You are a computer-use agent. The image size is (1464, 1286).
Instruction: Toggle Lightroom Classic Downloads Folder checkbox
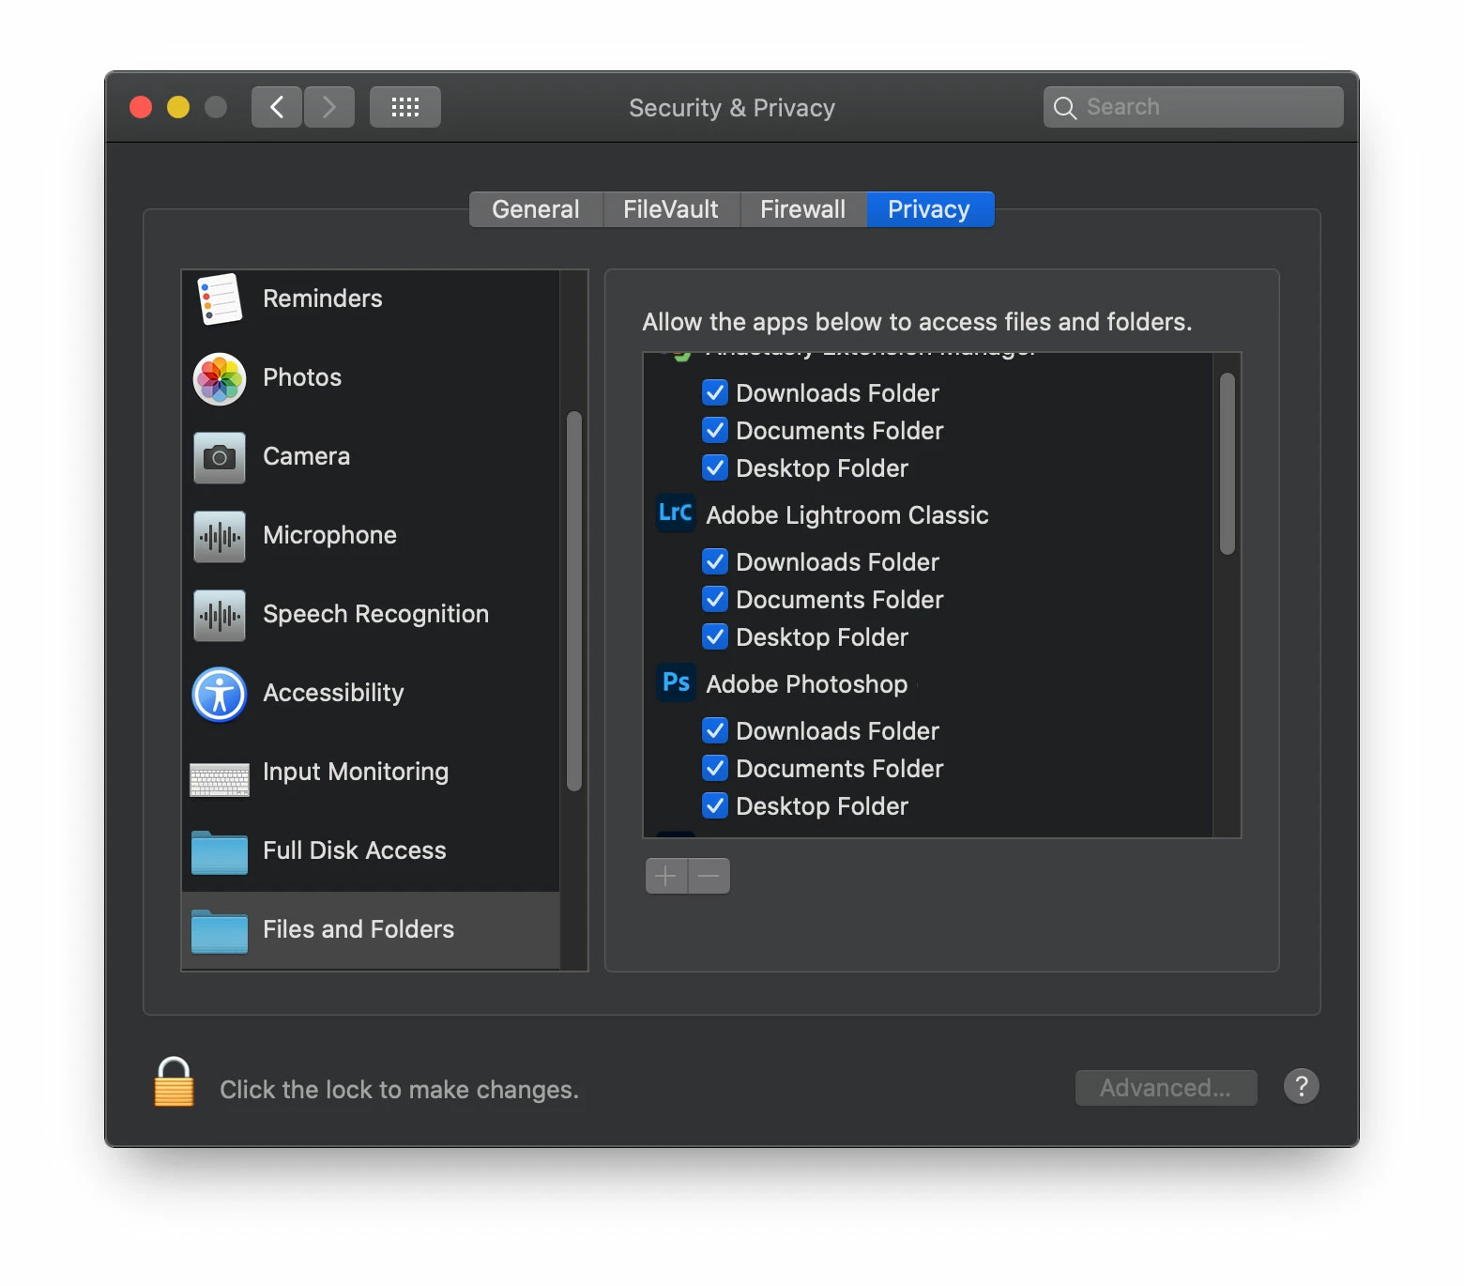715,561
